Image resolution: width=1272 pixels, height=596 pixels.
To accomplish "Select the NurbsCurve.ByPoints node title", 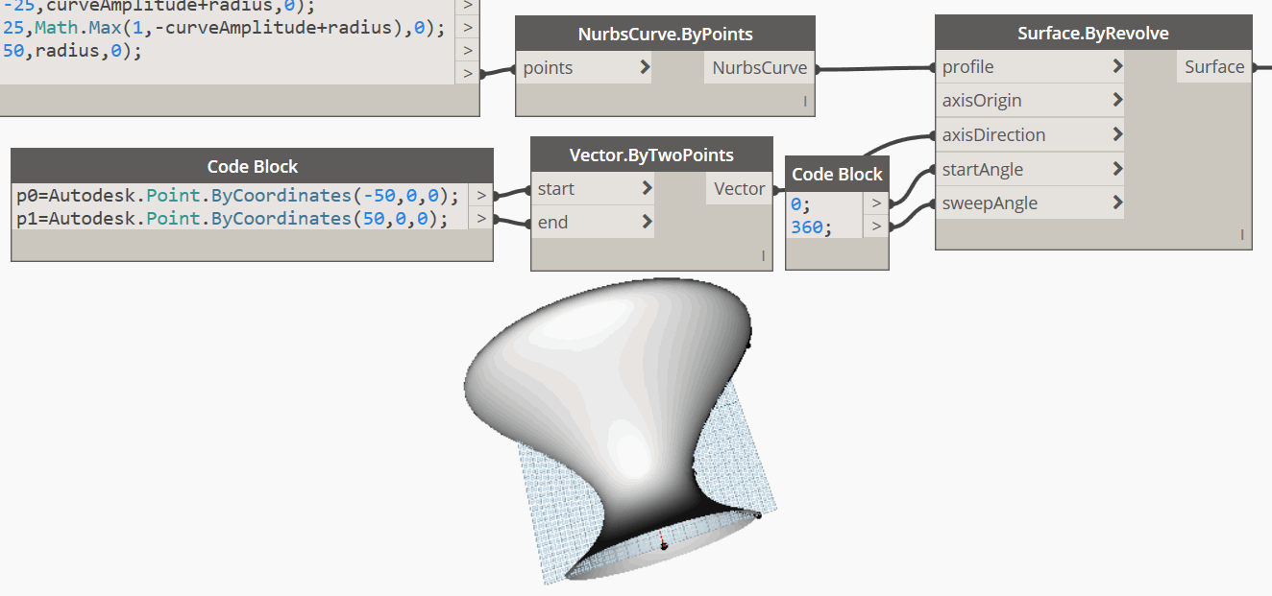I will pyautogui.click(x=665, y=34).
